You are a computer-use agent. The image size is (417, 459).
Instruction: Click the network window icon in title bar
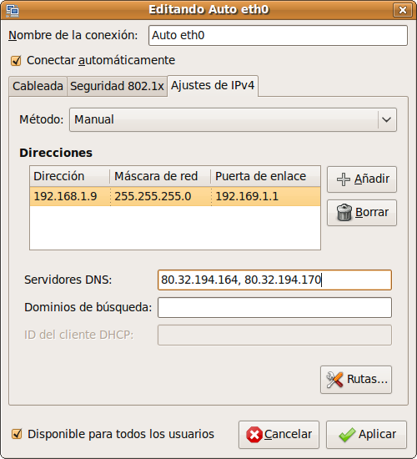pyautogui.click(x=13, y=11)
